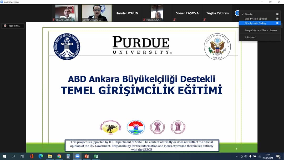Open PowerPoint from the taskbar
Screen dimensions: 284x160
87,156
